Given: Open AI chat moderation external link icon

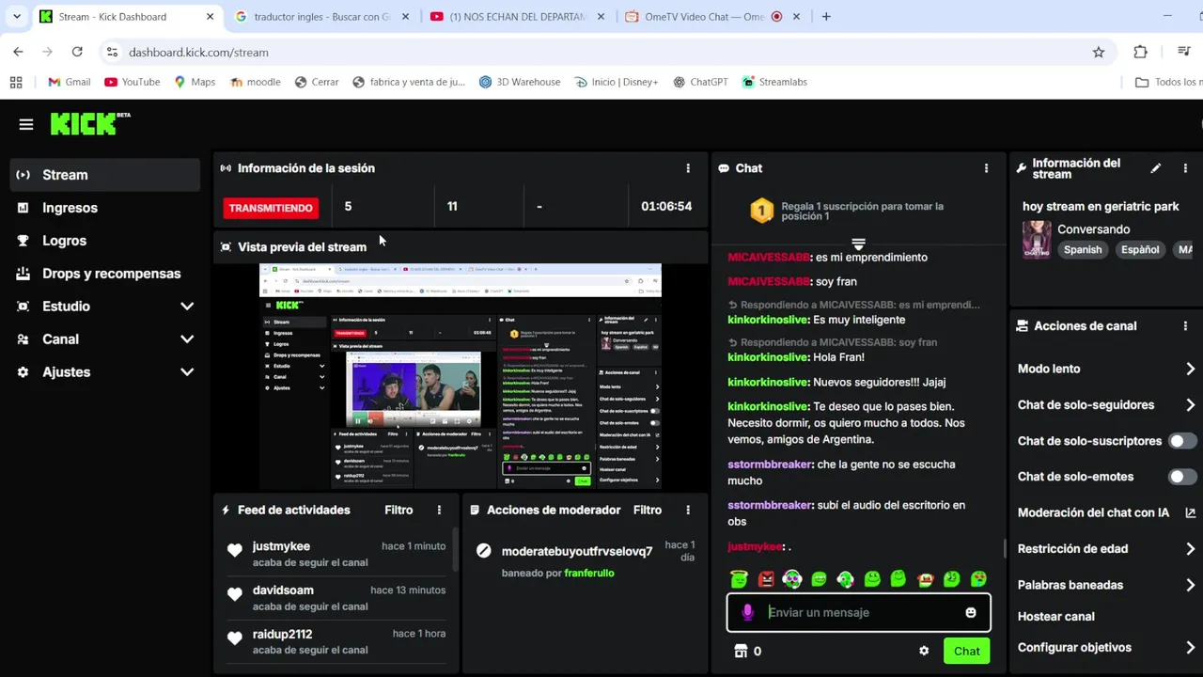Looking at the screenshot, I should tap(1191, 512).
